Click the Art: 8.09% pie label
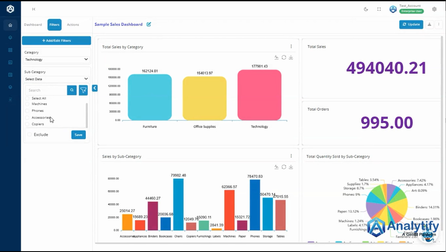446x252 pixels. click(419, 190)
